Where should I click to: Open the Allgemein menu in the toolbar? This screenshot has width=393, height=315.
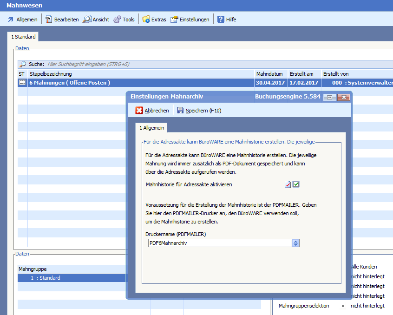[x=22, y=20]
